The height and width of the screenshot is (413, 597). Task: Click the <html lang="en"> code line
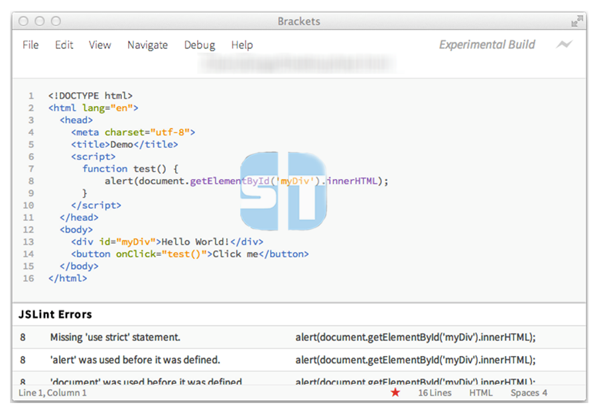coord(94,108)
